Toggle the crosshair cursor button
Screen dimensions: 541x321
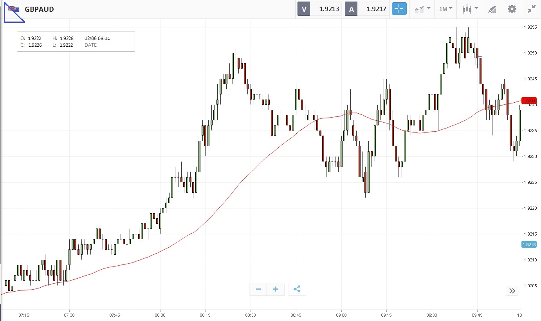[x=399, y=9]
